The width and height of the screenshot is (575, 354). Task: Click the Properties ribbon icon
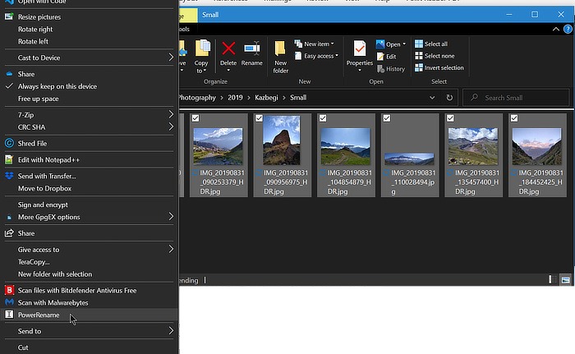click(360, 48)
